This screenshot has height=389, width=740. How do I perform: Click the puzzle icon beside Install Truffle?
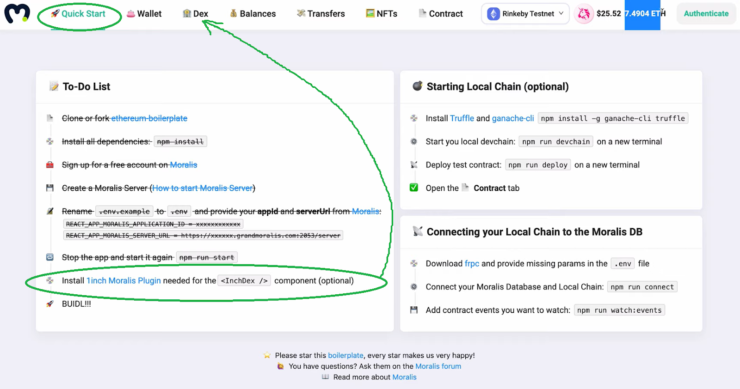coord(414,118)
